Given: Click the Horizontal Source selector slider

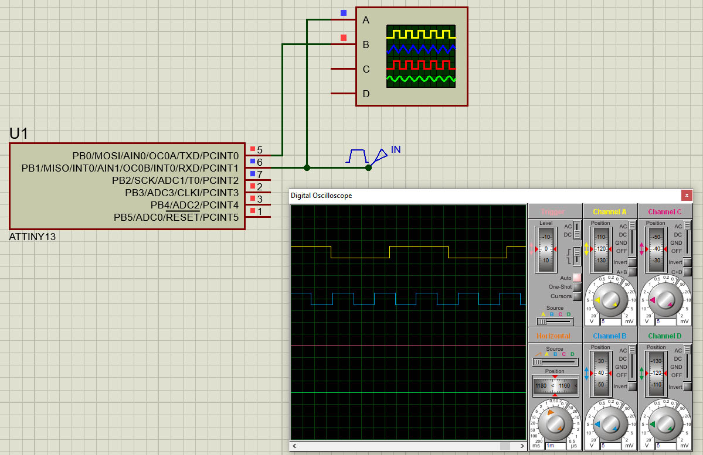Looking at the screenshot, I should click(555, 362).
